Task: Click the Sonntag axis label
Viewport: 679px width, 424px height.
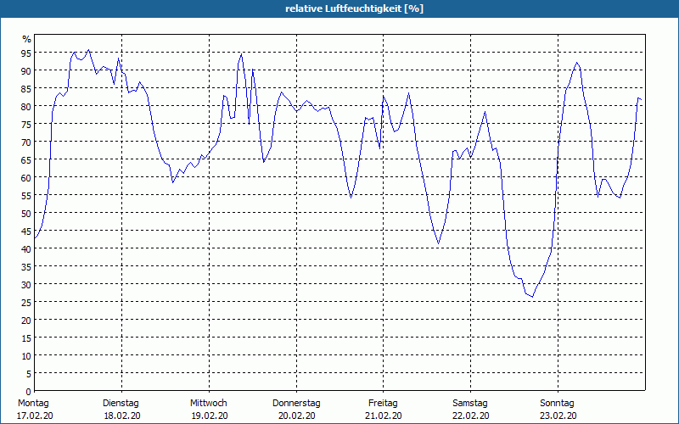Action: tap(557, 404)
